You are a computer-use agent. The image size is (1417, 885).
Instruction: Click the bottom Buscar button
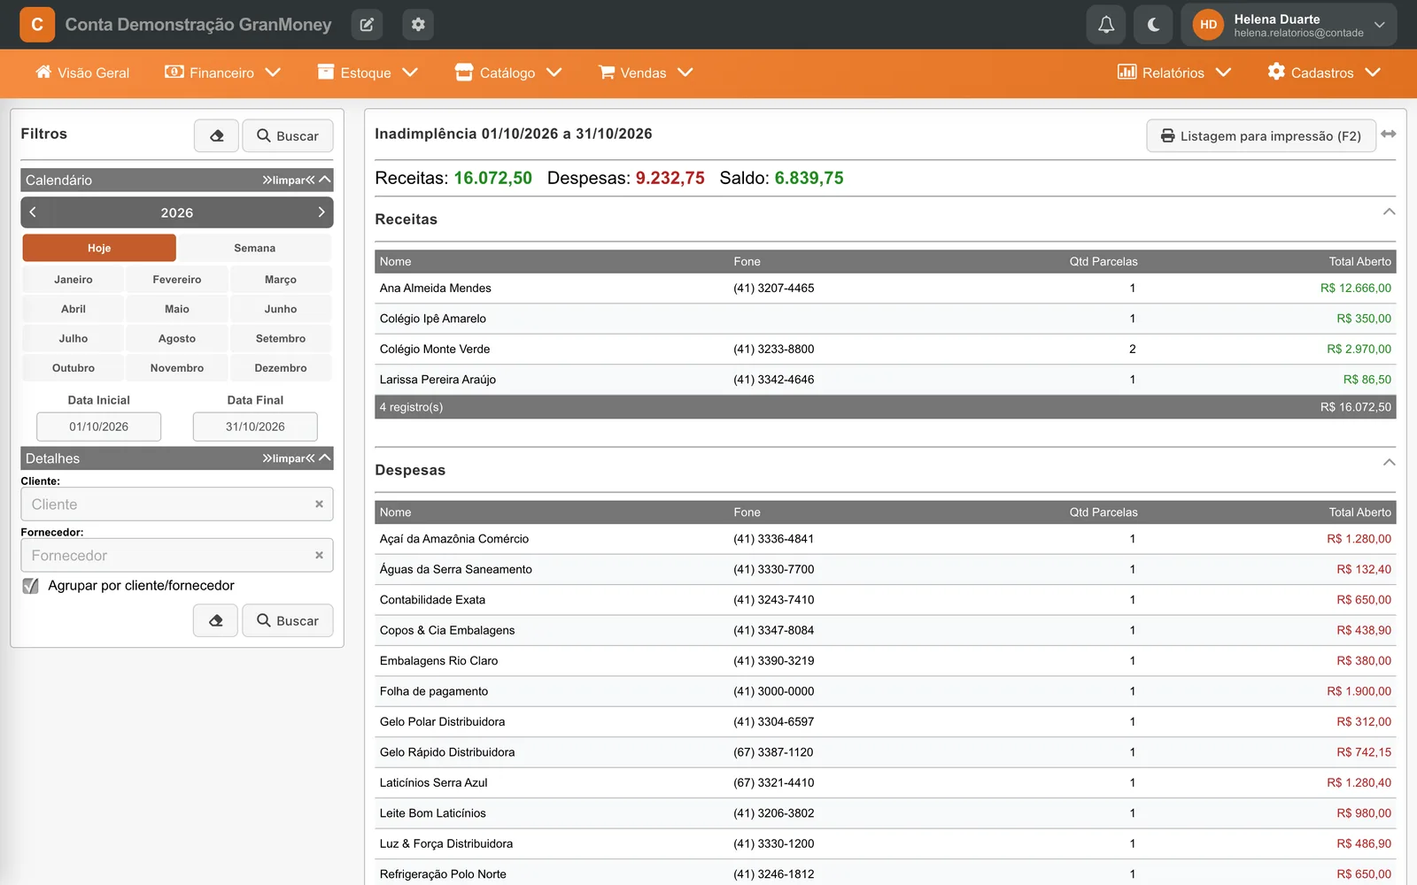[288, 620]
